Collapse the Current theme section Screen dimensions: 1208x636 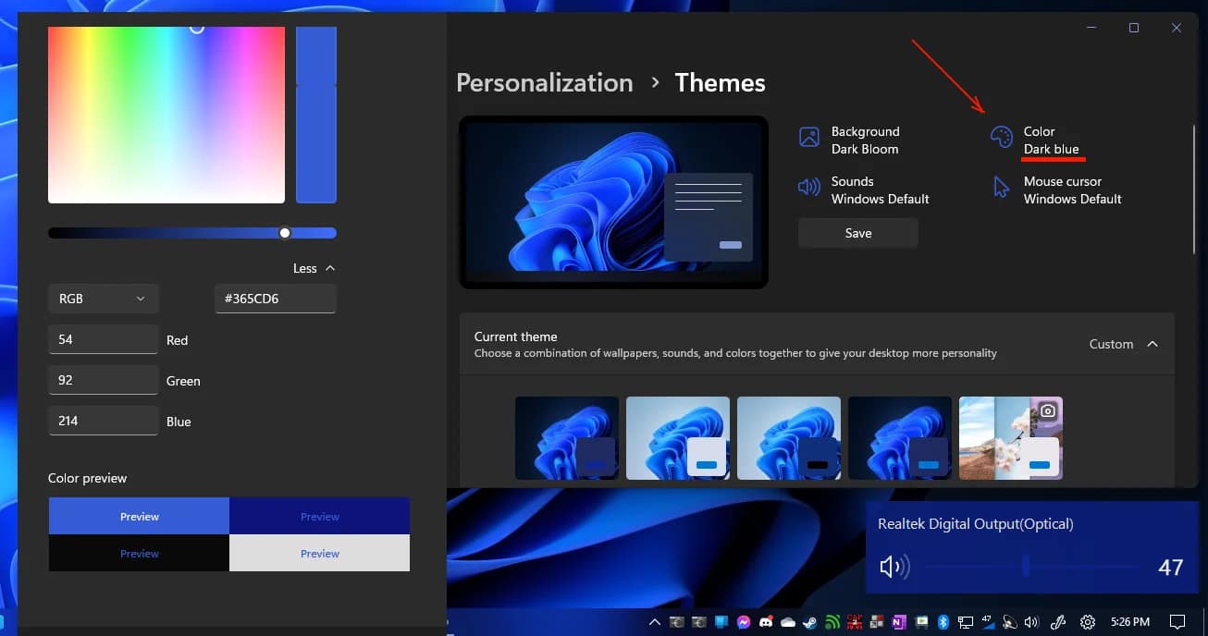[x=1153, y=344]
